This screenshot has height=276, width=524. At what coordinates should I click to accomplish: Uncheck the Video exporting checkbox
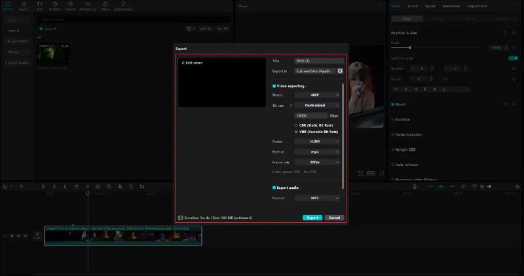pos(274,86)
